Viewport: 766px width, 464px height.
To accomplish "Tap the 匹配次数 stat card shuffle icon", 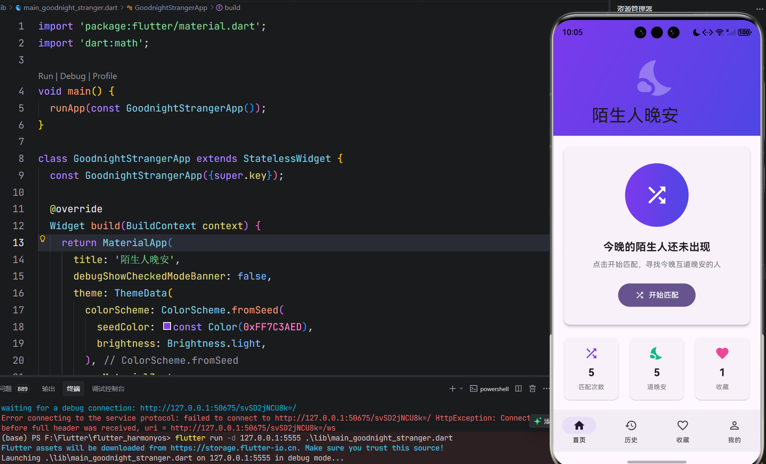I will 591,353.
